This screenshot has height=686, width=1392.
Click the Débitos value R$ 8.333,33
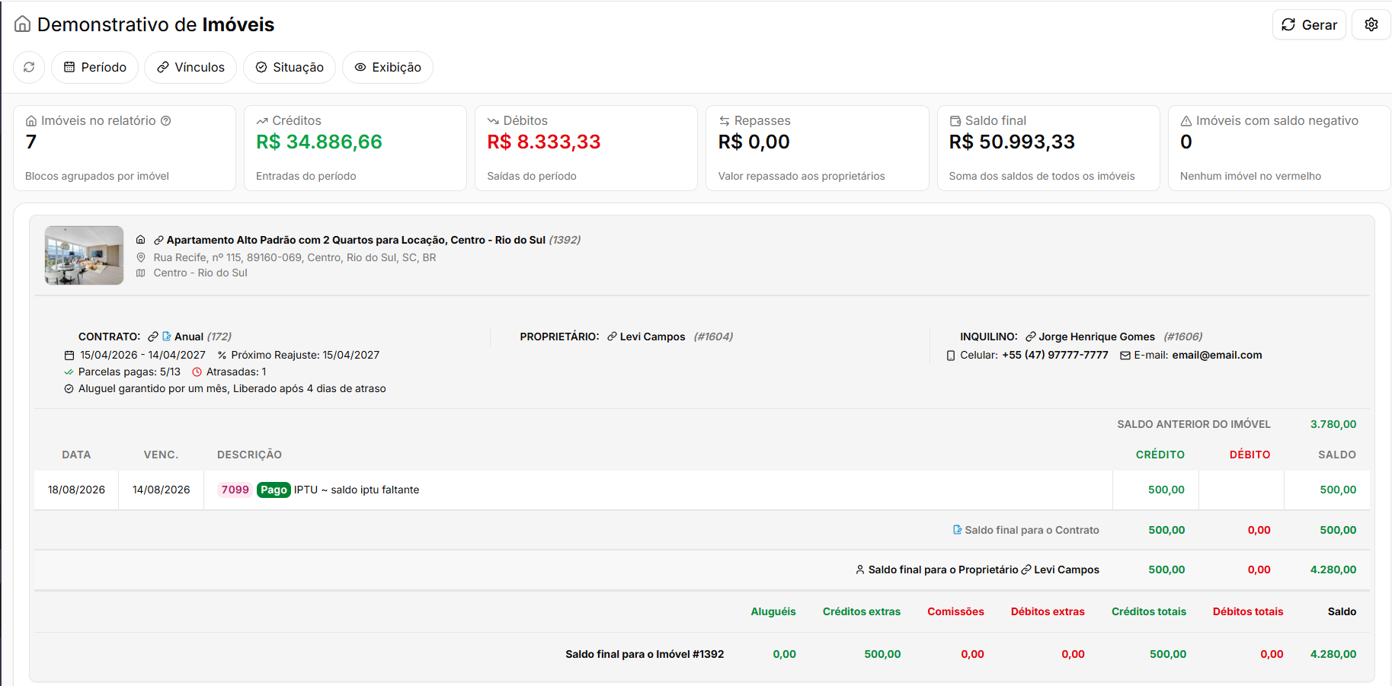tap(544, 142)
